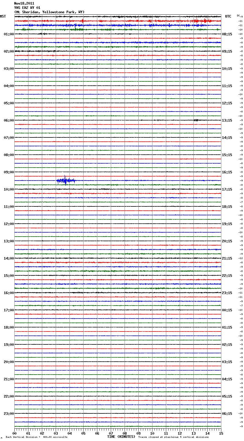Click the Traces clipped at plus/minus 5 divisions note

(173, 437)
